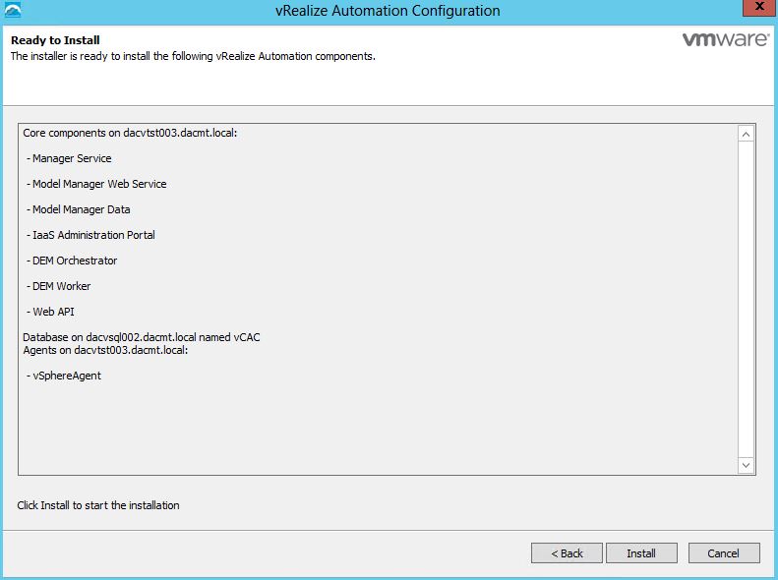
Task: Click the scroll up arrow of components list
Action: pos(746,134)
